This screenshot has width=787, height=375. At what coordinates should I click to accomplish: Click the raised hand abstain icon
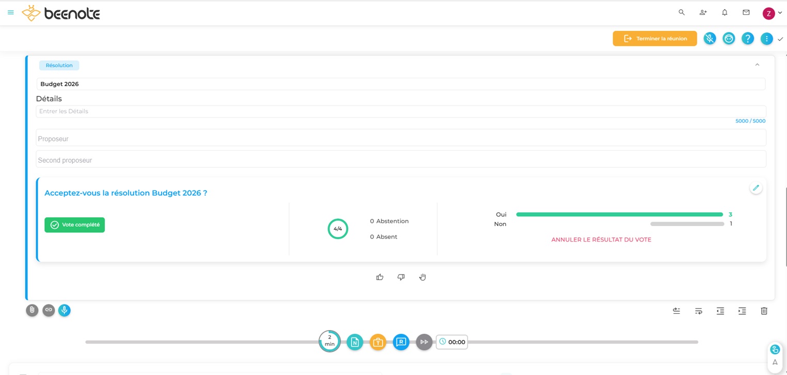coord(423,277)
